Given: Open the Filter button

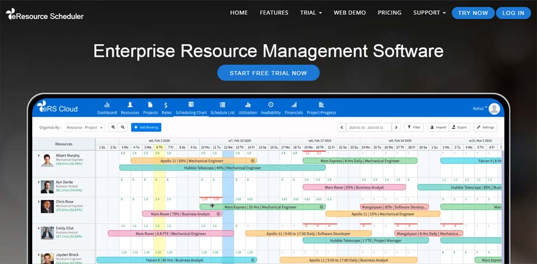Looking at the screenshot, I should (413, 127).
